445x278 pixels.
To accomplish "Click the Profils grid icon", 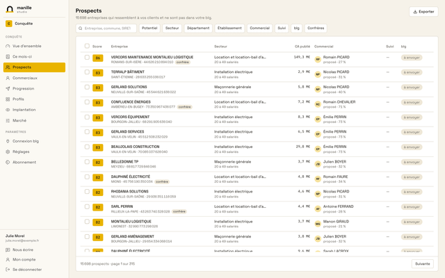I will [x=8, y=99].
